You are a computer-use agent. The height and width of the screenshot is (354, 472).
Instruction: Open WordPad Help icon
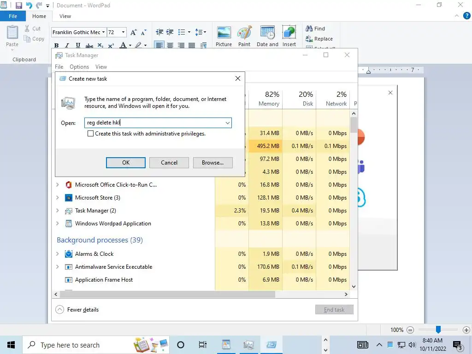(x=466, y=16)
